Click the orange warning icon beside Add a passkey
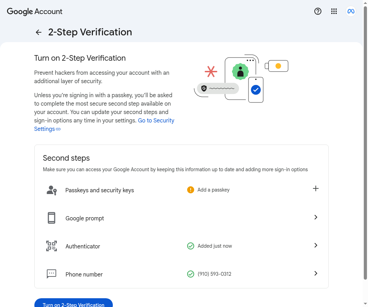The height and width of the screenshot is (307, 368). (x=191, y=190)
